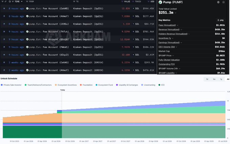Click the Outstanding FDV metric link

coord(167,64)
